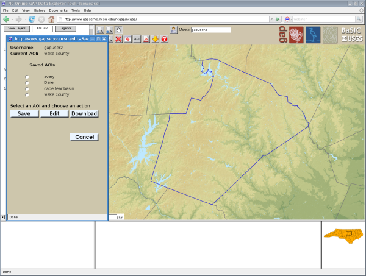Screen dimensions: 366x276
Task: Click the browser Stop button
Action: [41, 19]
